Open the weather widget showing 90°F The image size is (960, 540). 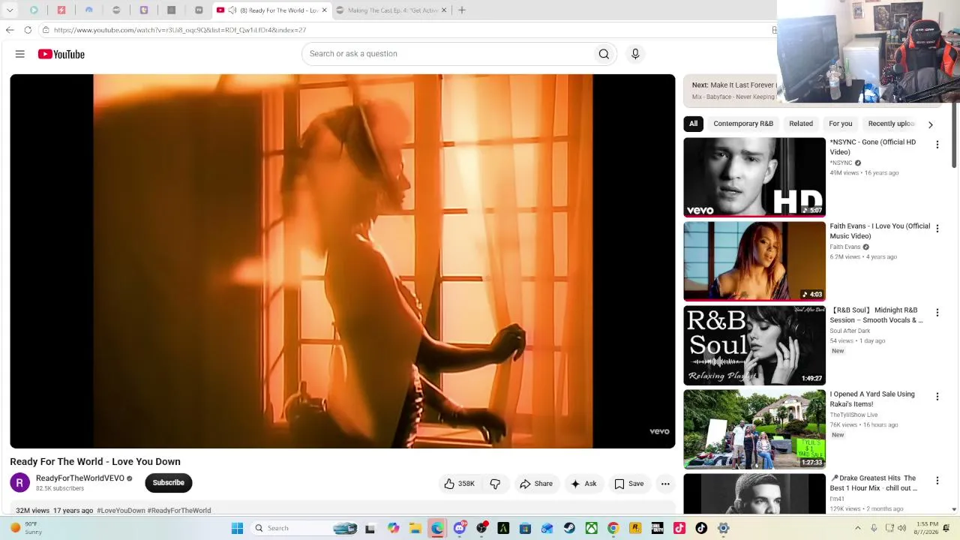pos(26,528)
